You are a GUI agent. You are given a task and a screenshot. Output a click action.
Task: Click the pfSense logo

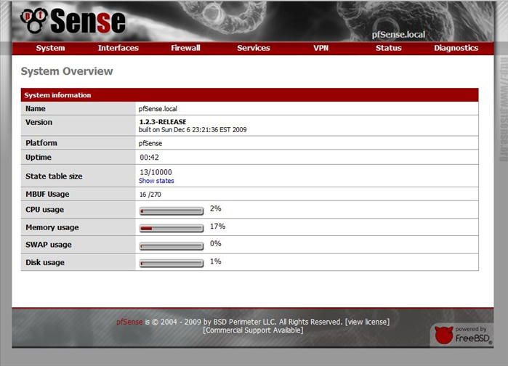[73, 21]
